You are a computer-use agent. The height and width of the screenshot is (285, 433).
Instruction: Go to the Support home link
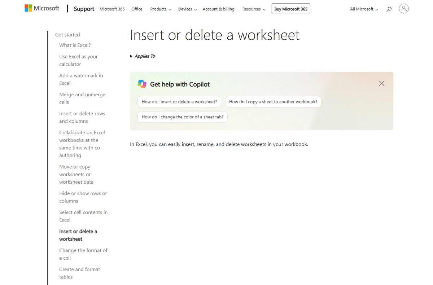click(84, 9)
